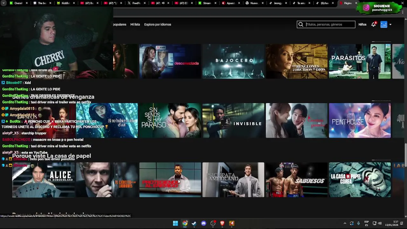Open Brave browser from the taskbar
This screenshot has width=407, height=229.
coord(222,223)
